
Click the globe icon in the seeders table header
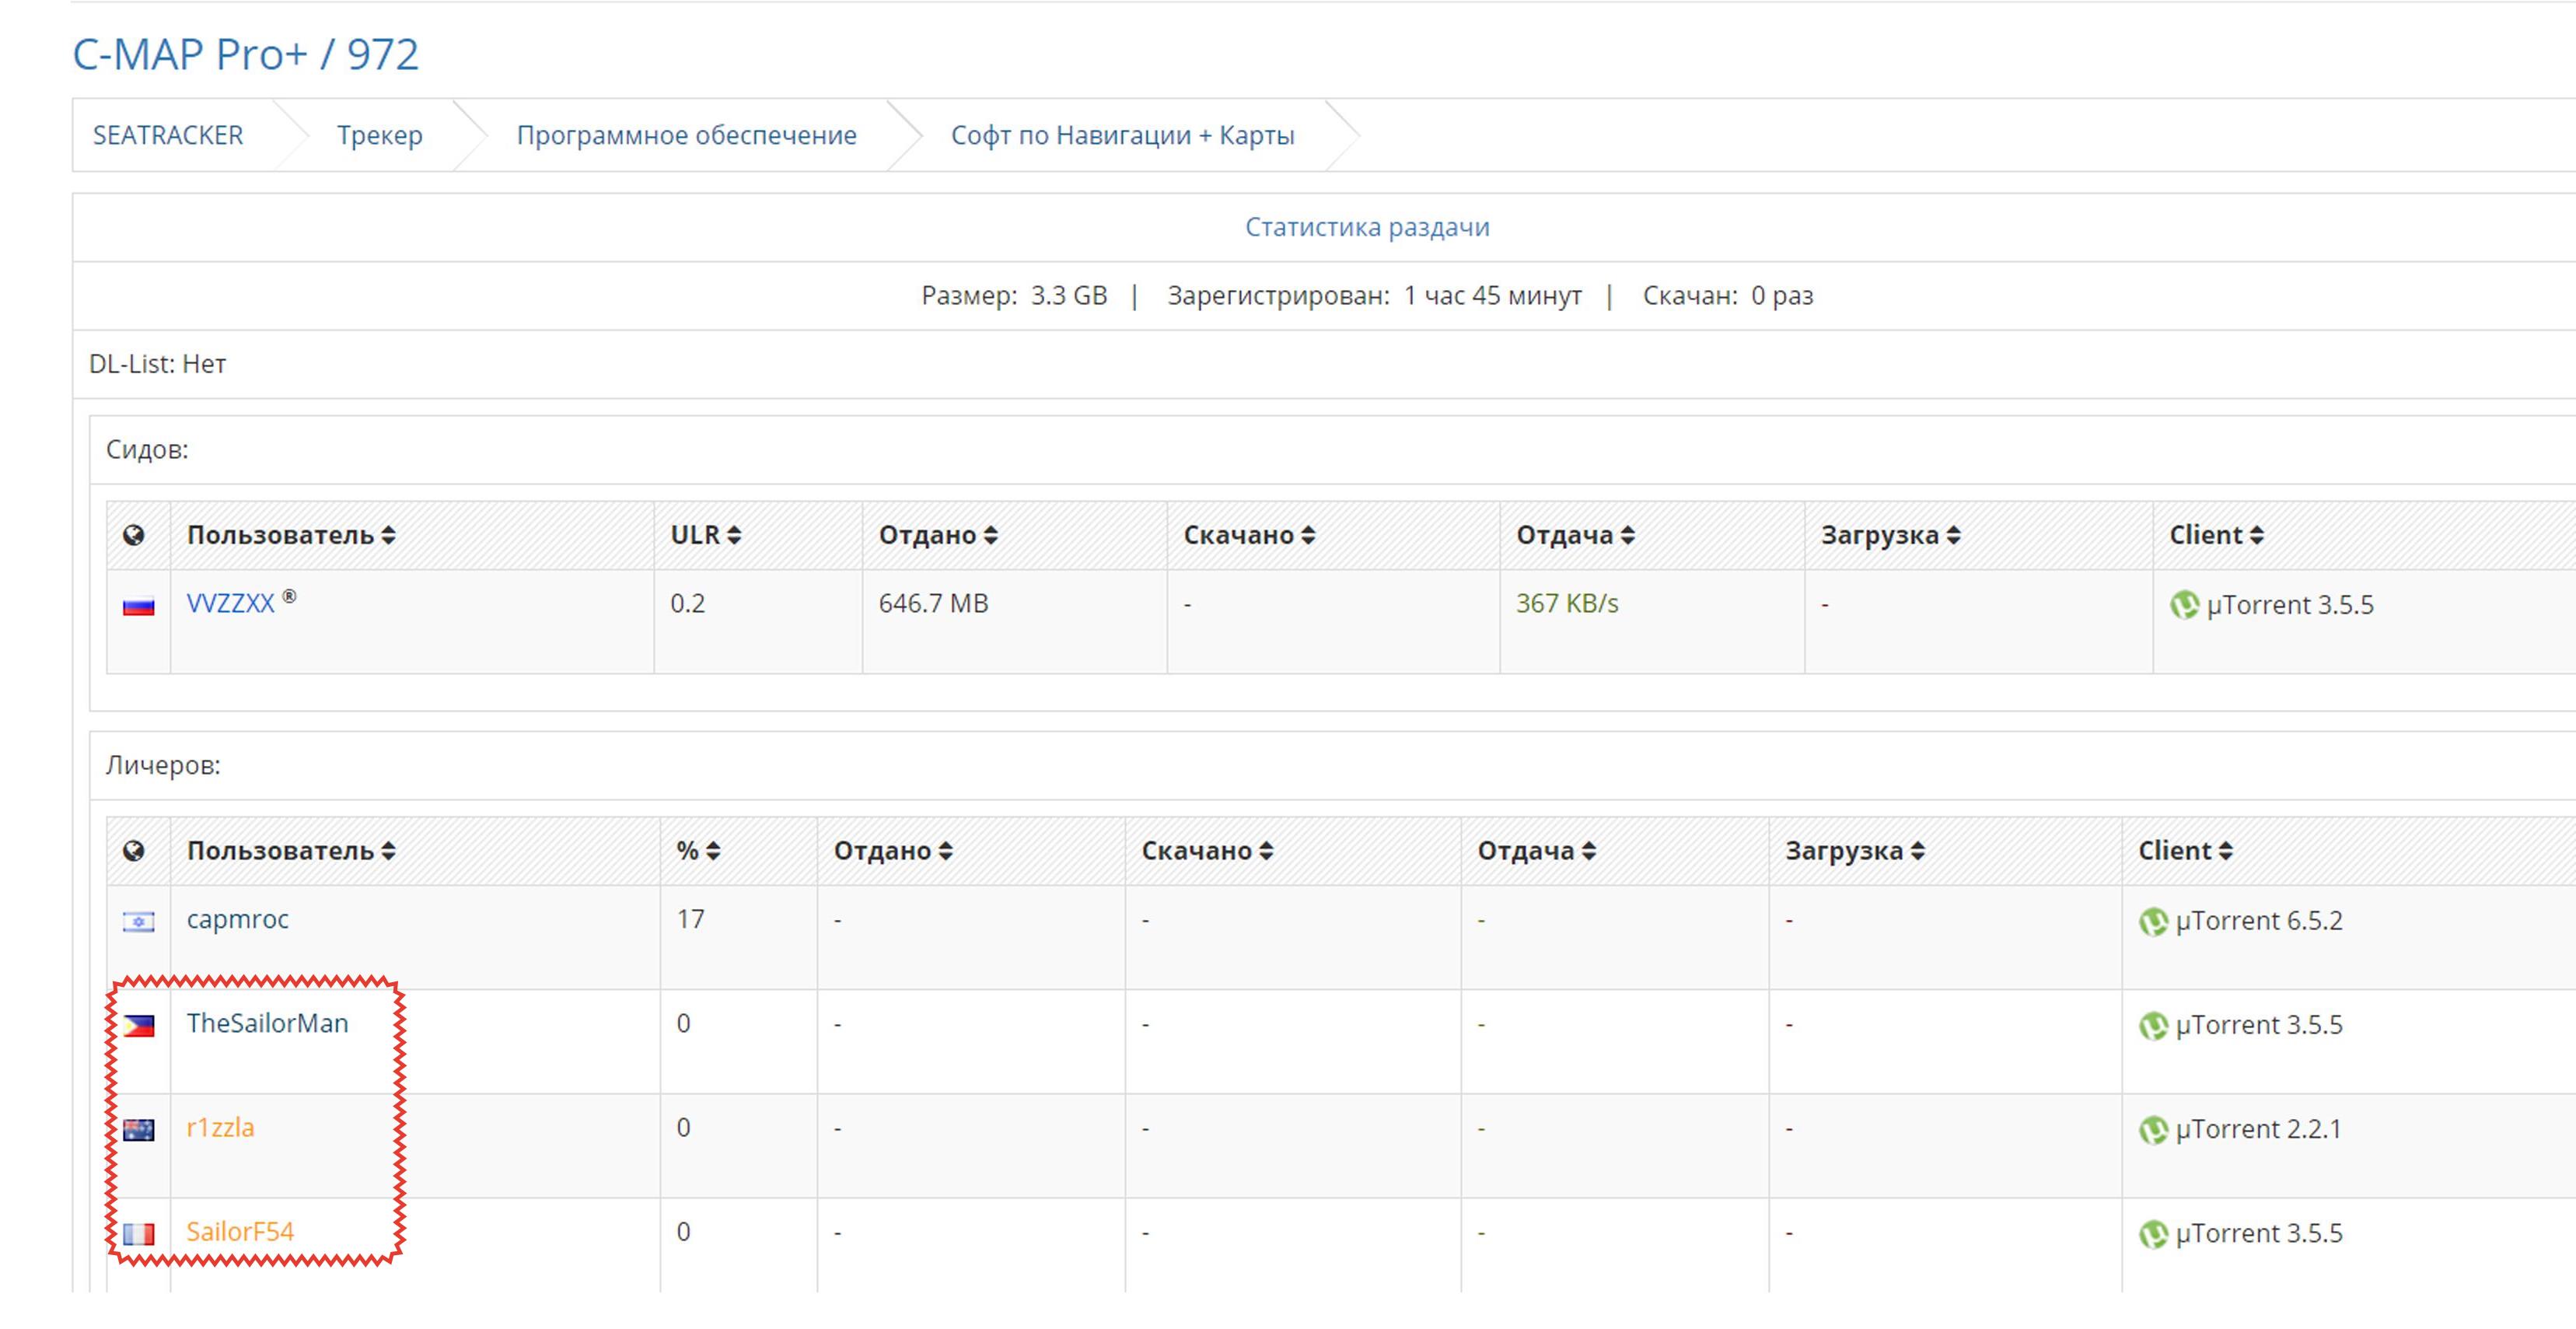point(133,535)
